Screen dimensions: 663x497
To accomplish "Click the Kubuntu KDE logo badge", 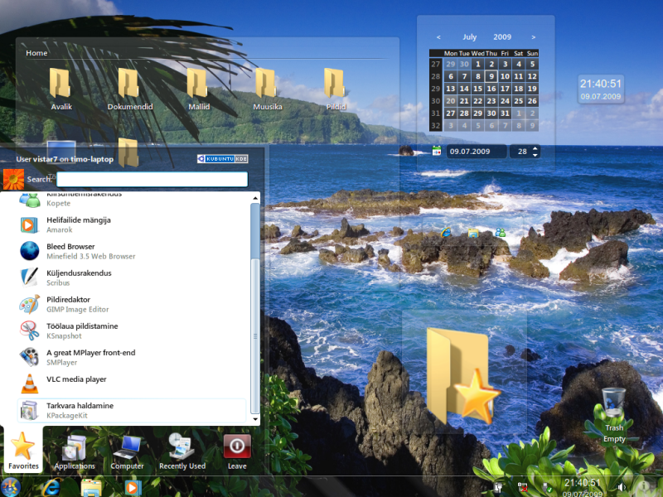I will tap(222, 159).
